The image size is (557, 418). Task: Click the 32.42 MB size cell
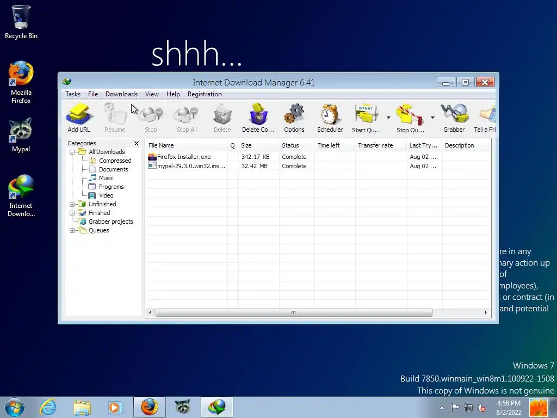255,166
